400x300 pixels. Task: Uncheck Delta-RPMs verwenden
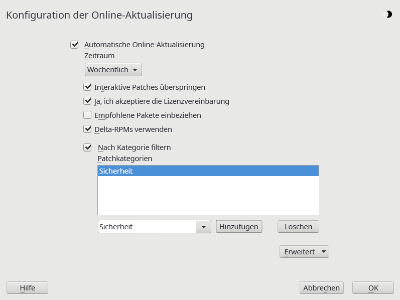(x=87, y=129)
